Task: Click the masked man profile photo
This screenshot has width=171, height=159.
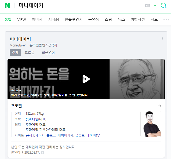Action: coord(151,124)
